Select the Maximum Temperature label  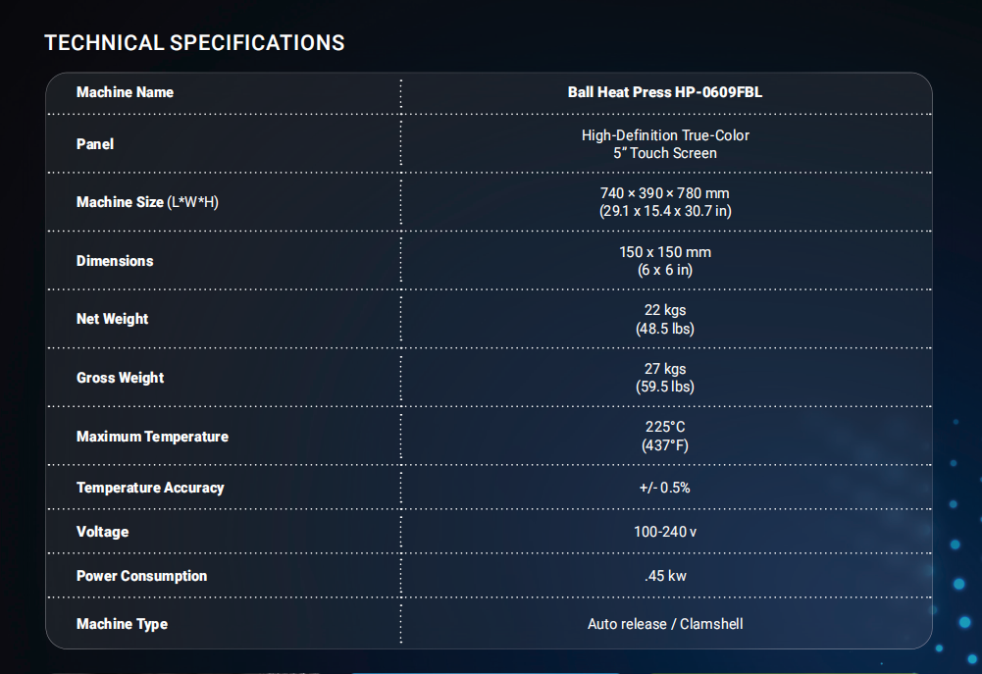tap(152, 437)
